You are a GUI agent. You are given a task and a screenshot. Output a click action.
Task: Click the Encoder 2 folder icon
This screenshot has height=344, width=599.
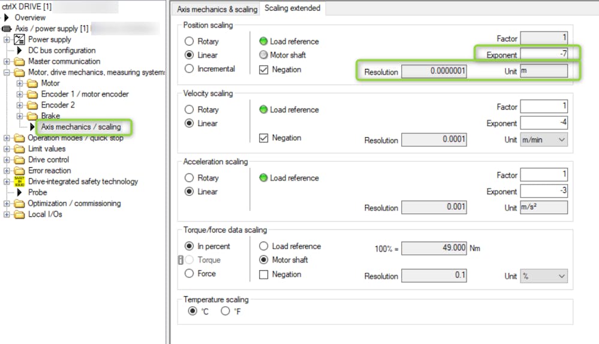pos(32,105)
